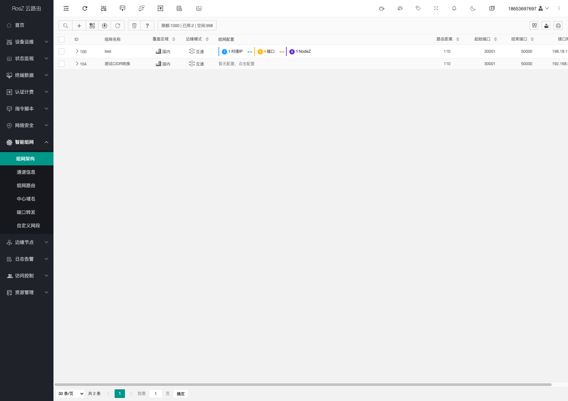Image resolution: width=568 pixels, height=401 pixels.
Task: Click the fullscreen icon in top bar
Action: [436, 8]
